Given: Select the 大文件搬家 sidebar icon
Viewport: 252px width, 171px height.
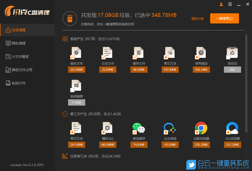Looking at the screenshot, I should (x=8, y=56).
